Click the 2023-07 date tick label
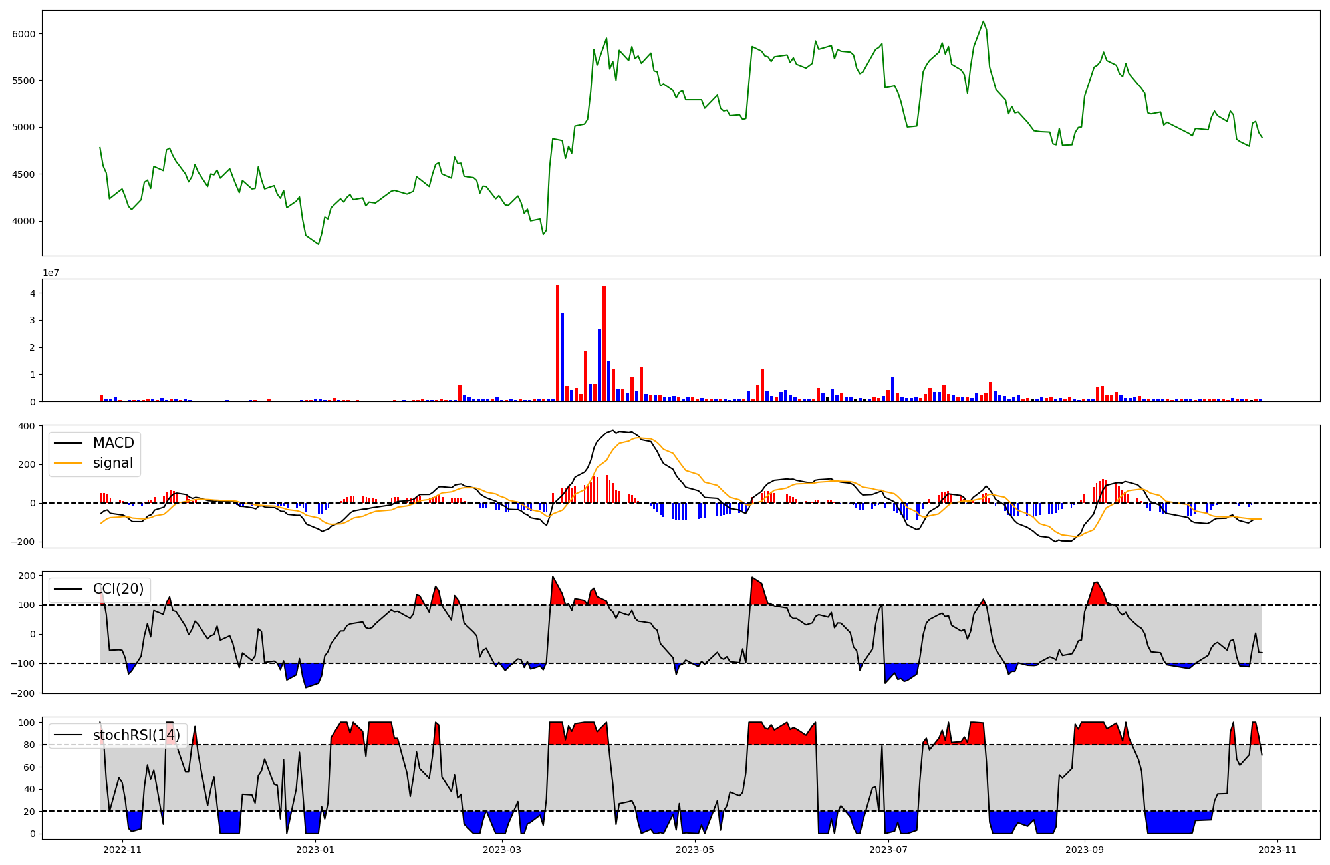 [x=888, y=850]
